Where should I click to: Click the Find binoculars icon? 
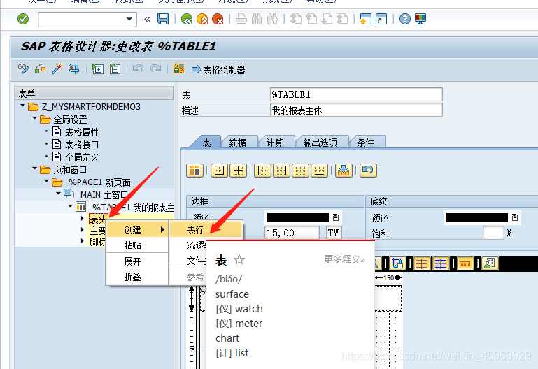[x=257, y=19]
